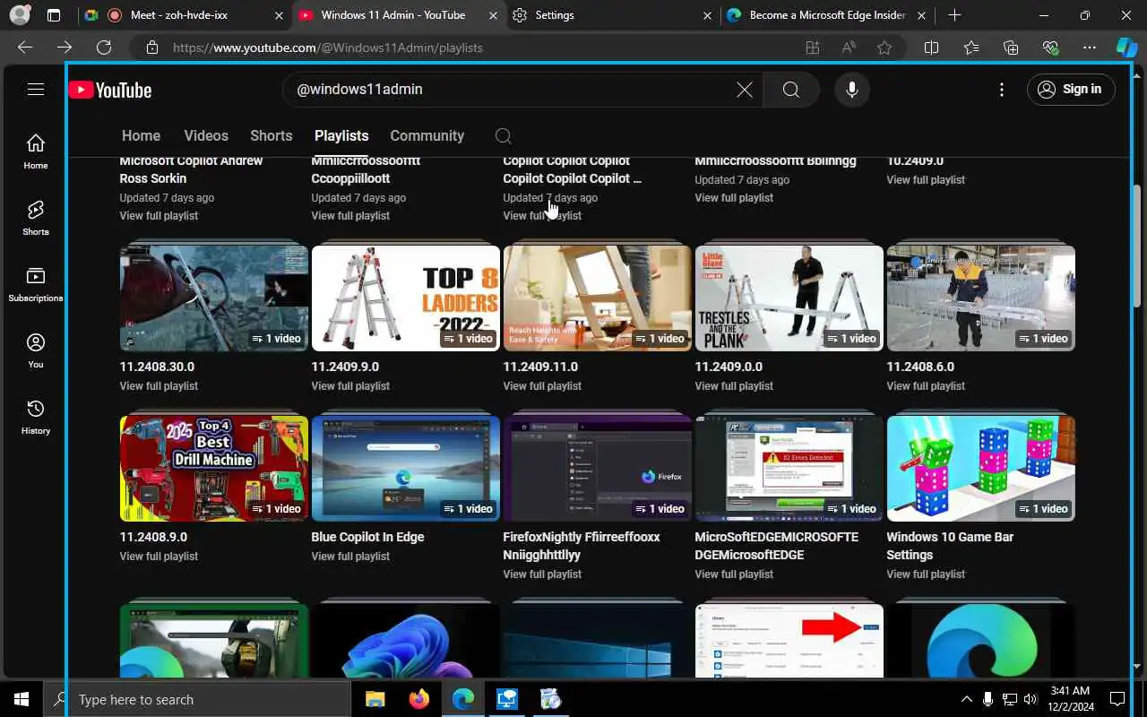Open Shorts in the left sidebar

(36, 218)
